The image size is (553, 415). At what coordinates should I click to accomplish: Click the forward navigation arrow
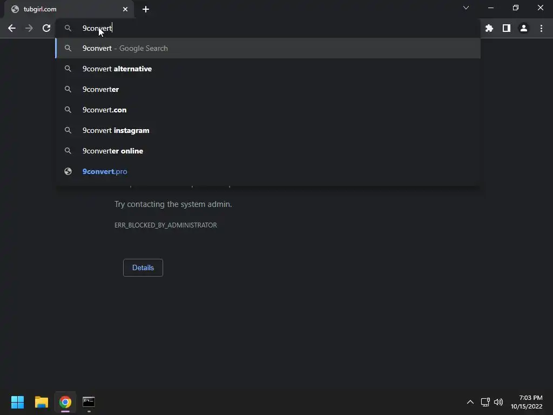point(29,28)
